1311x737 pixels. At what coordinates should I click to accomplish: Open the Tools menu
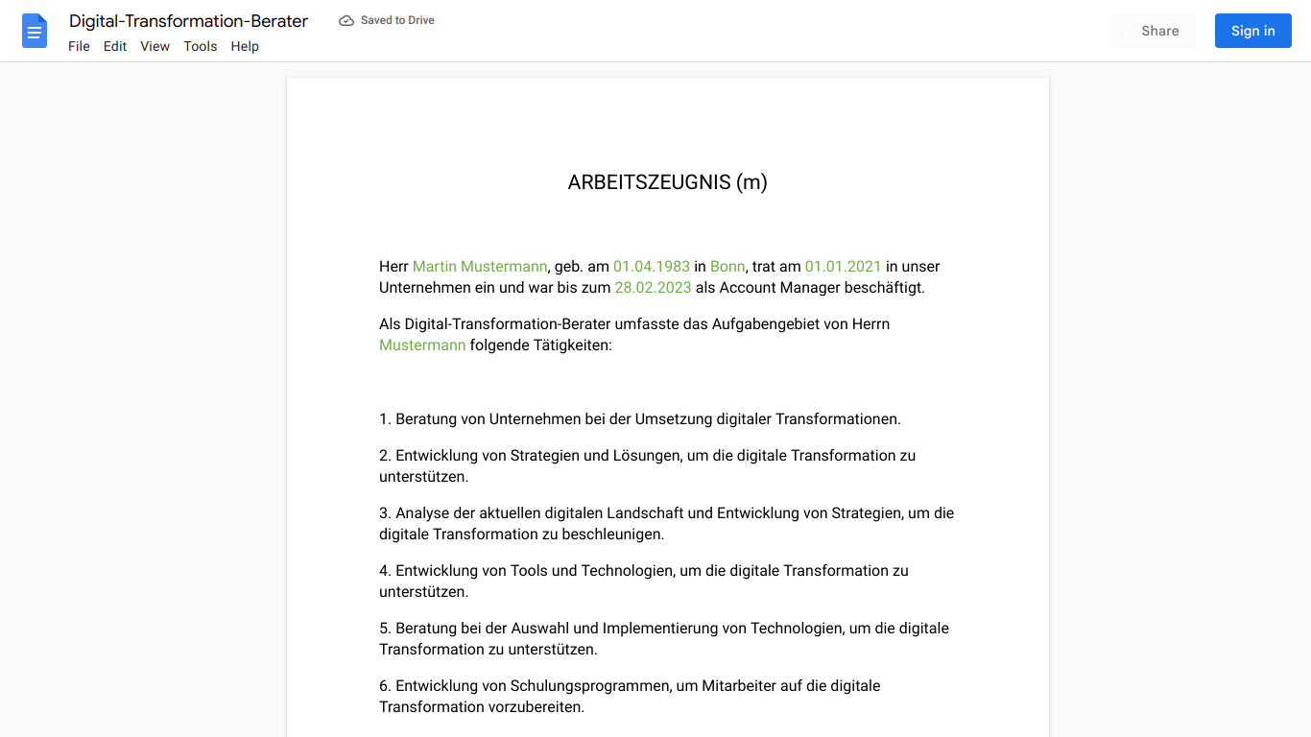pyautogui.click(x=201, y=46)
